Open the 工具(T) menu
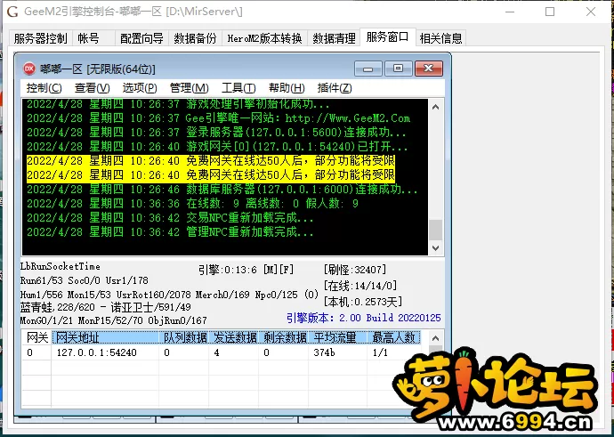 [238, 88]
